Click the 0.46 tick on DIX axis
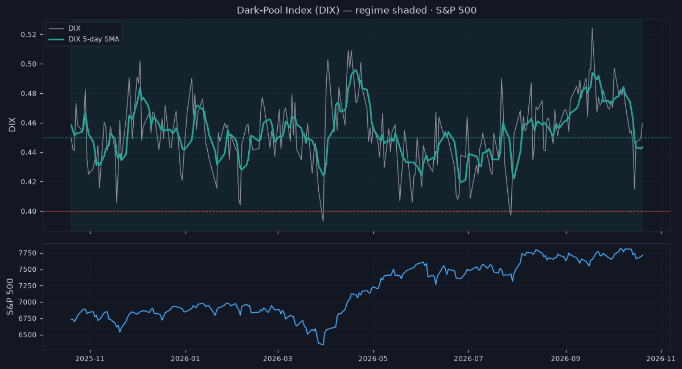This screenshot has height=369, width=682. tap(28, 123)
